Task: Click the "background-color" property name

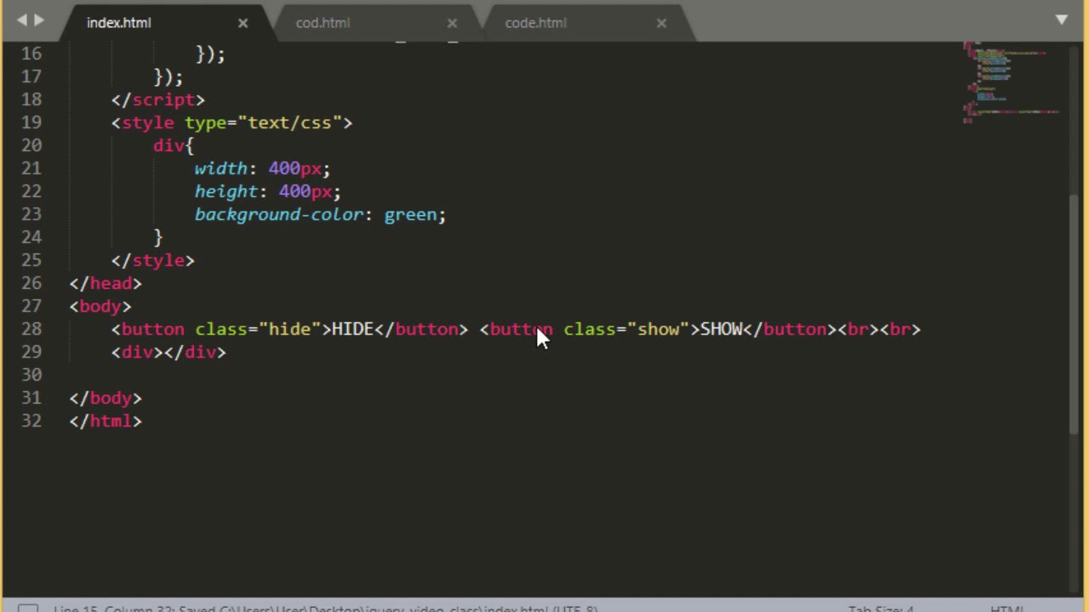Action: click(x=279, y=214)
